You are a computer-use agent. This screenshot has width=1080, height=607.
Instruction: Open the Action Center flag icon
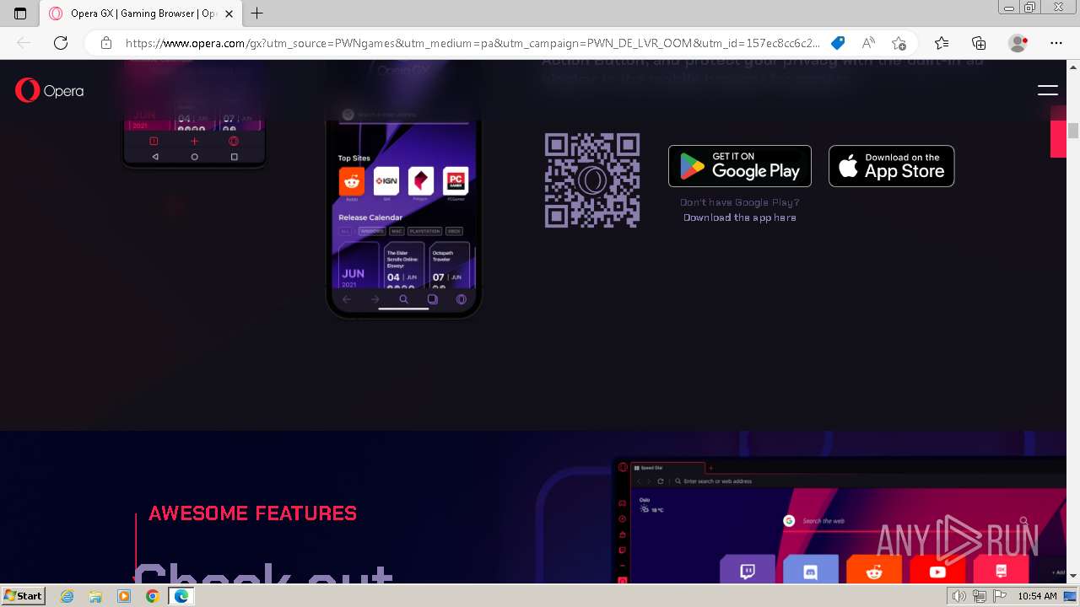pos(1001,596)
